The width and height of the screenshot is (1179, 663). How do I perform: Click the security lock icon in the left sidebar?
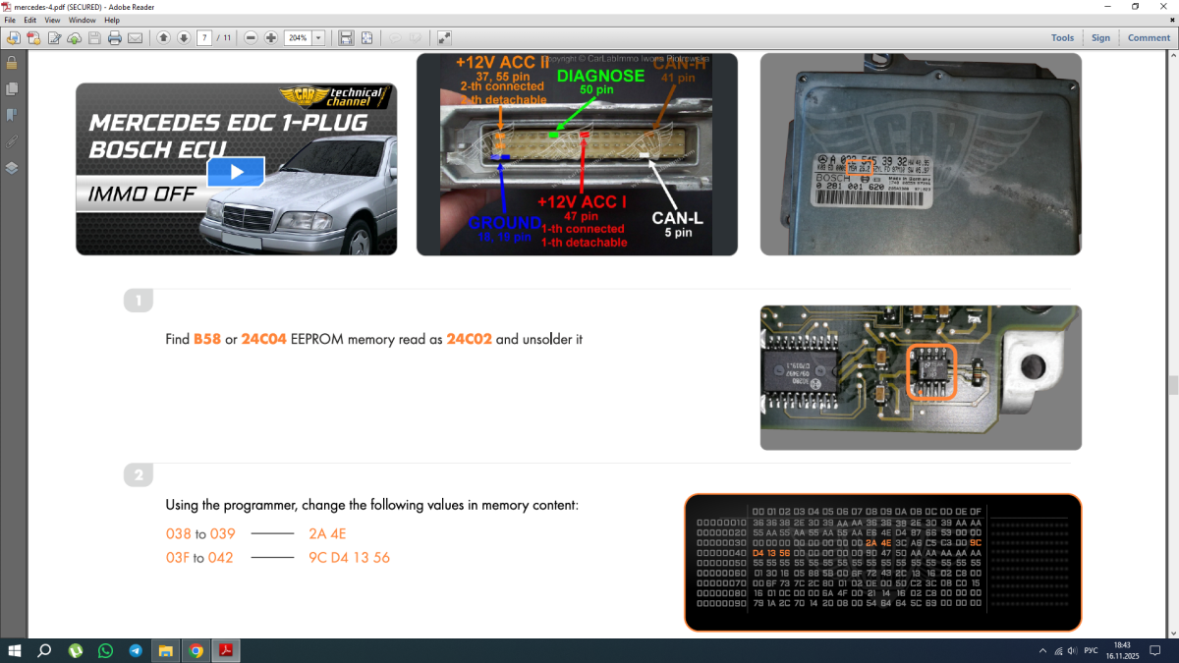(x=12, y=63)
